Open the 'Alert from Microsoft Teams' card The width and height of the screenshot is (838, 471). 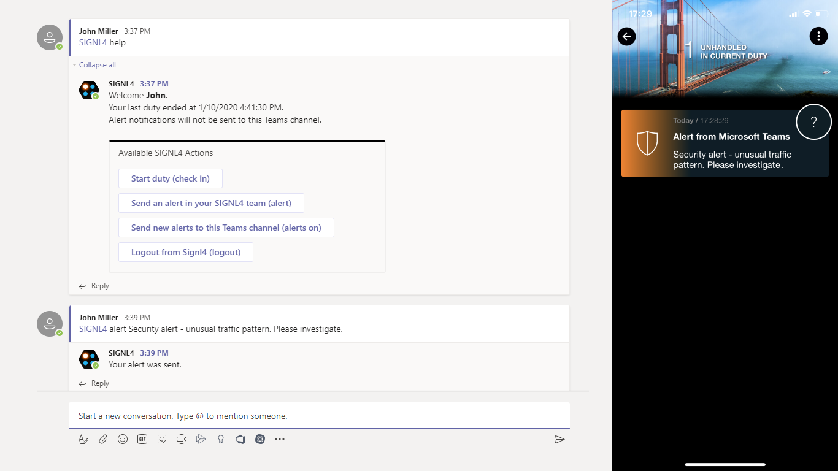point(725,144)
